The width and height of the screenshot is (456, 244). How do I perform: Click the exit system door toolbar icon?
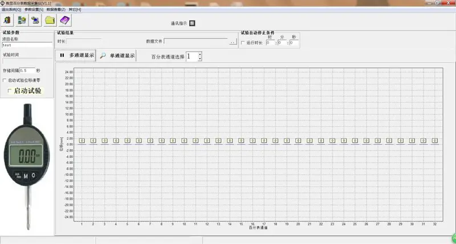coord(7,20)
